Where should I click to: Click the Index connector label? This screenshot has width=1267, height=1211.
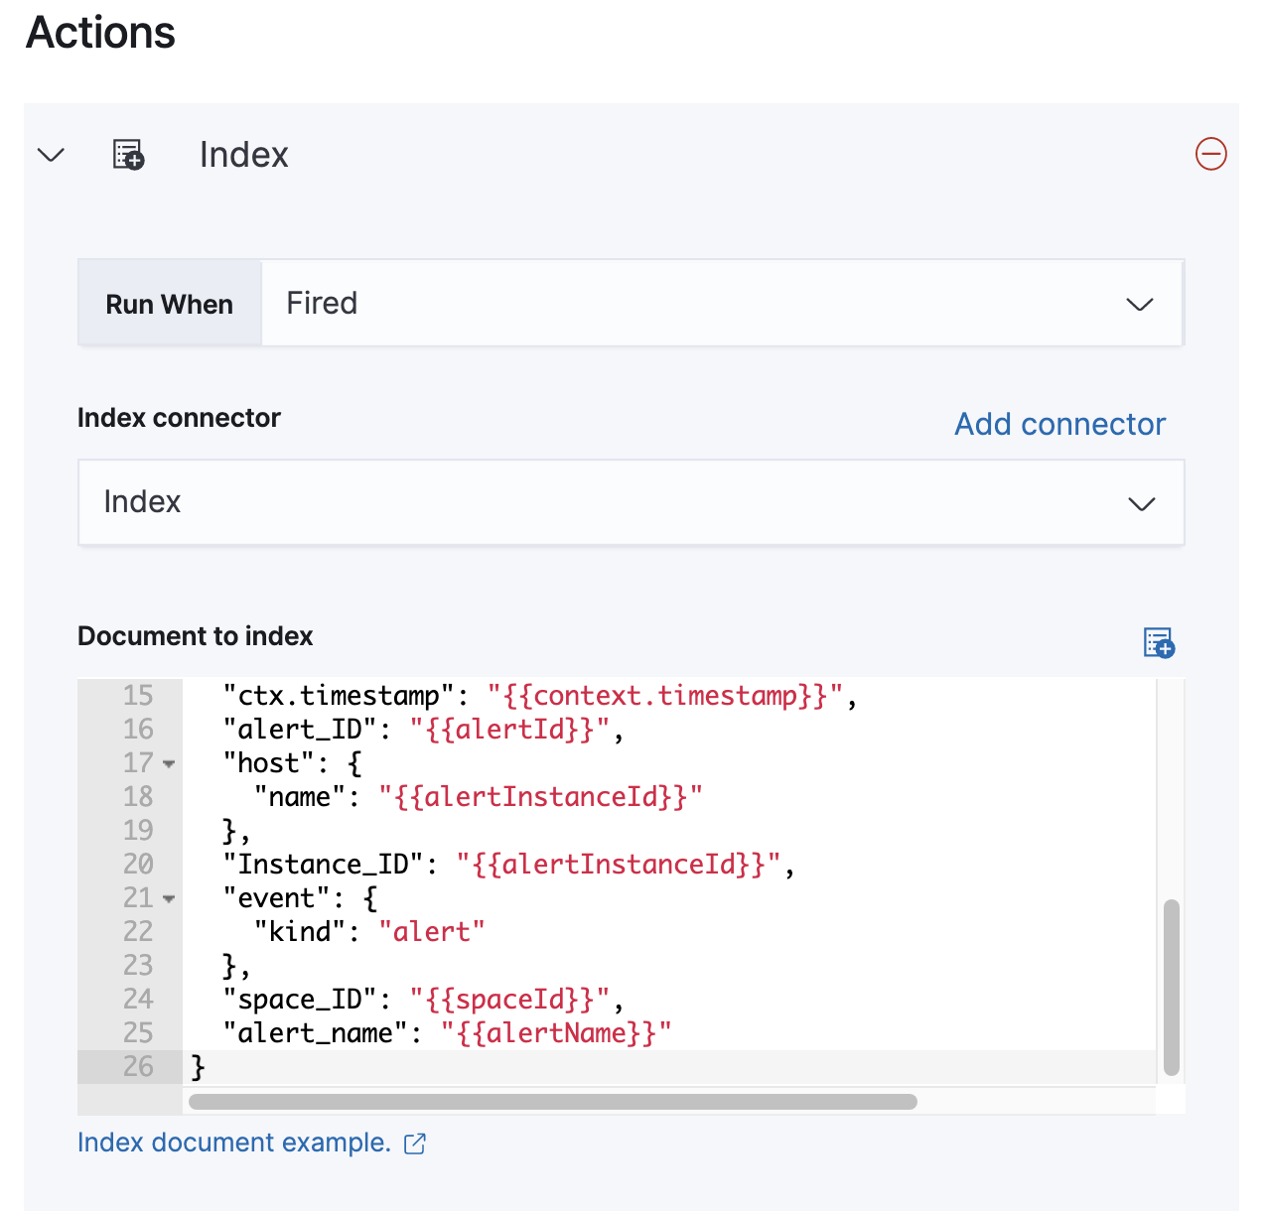pyautogui.click(x=179, y=418)
